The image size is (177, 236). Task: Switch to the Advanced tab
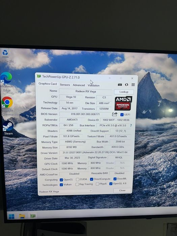point(79,85)
